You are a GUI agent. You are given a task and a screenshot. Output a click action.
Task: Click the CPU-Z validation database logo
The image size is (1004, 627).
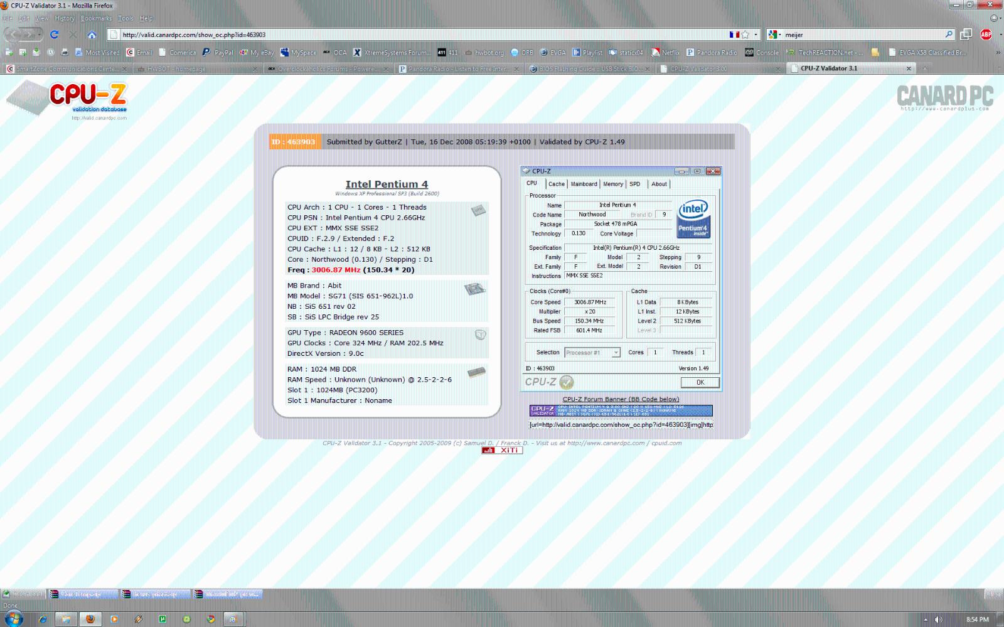pos(67,100)
